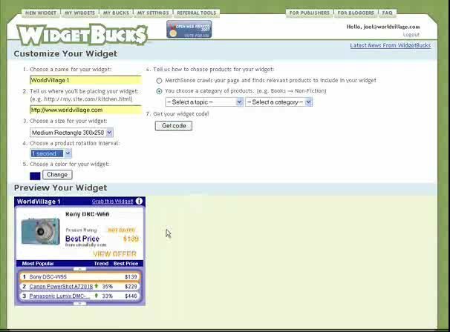Click the Trend column header
The width and height of the screenshot is (450, 332).
coord(101,264)
